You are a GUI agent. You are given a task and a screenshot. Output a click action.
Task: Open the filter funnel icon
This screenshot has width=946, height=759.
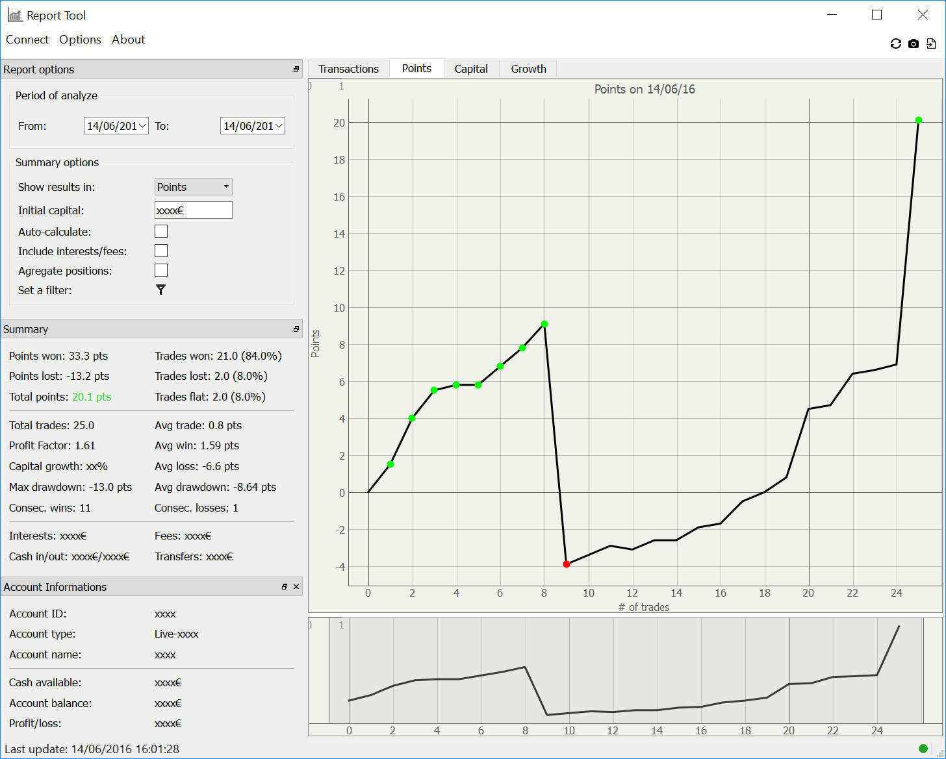click(x=160, y=290)
